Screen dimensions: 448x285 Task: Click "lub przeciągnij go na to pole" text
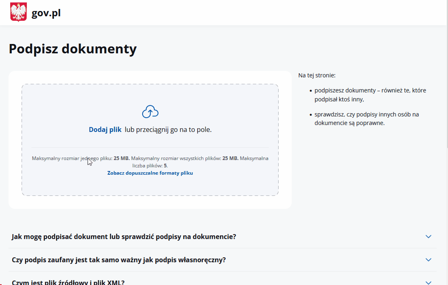[x=168, y=129]
